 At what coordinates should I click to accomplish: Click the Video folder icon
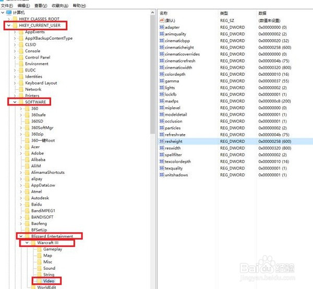tap(39, 281)
